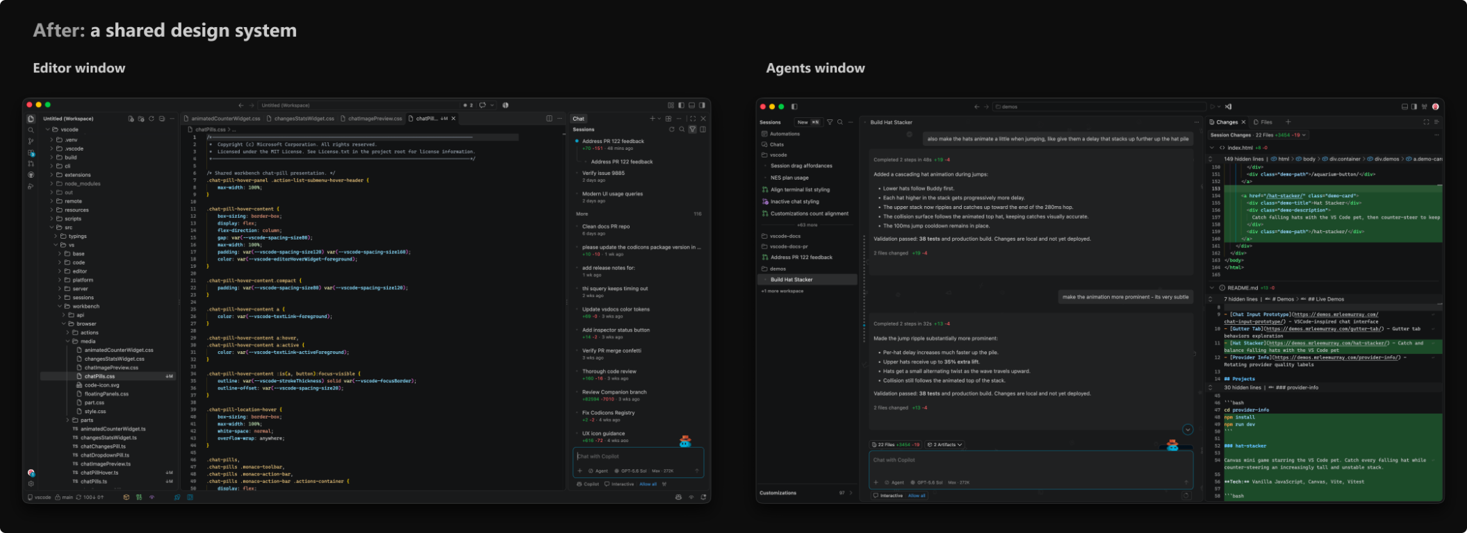Collapse the index.html diff section
This screenshot has width=1467, height=533.
point(1213,148)
